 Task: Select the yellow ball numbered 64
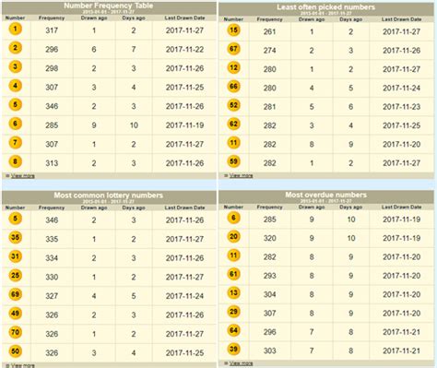[x=233, y=330]
